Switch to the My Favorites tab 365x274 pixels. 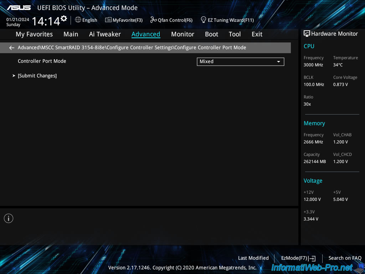(x=34, y=34)
